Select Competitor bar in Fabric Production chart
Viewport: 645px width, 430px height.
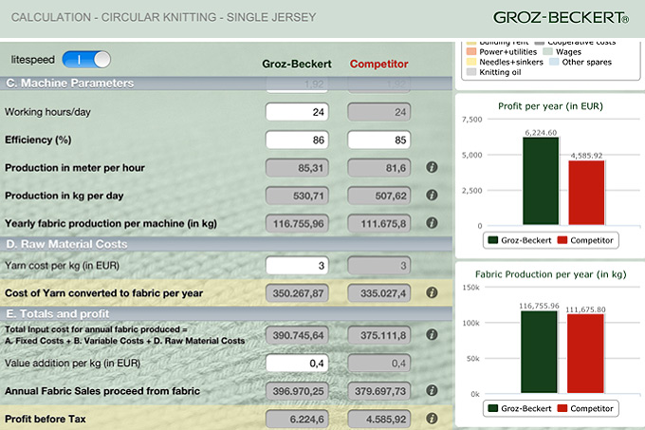coord(585,353)
